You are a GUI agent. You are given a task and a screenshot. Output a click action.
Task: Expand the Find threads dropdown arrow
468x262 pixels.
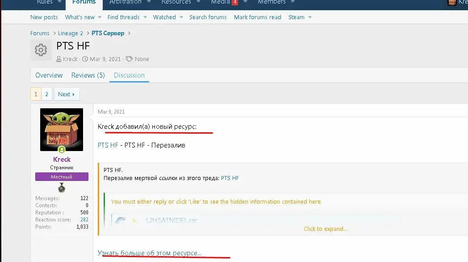(145, 17)
